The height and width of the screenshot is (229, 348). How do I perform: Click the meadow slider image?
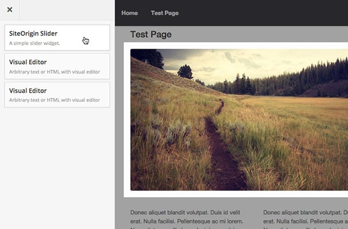[239, 120]
